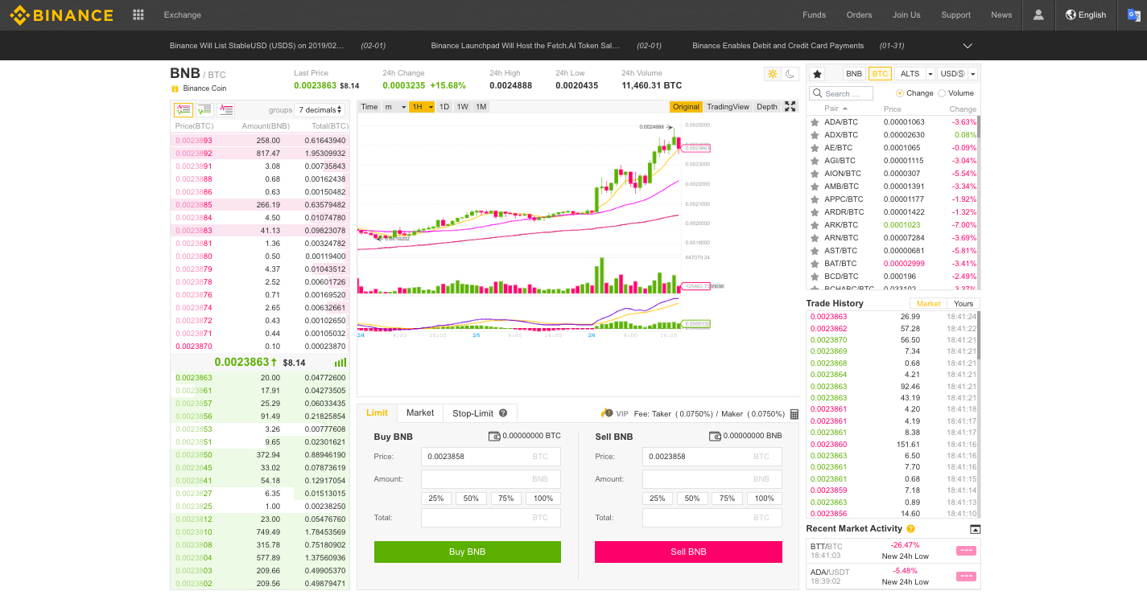Switch chart to Depth tab
1147x595 pixels.
tap(767, 107)
